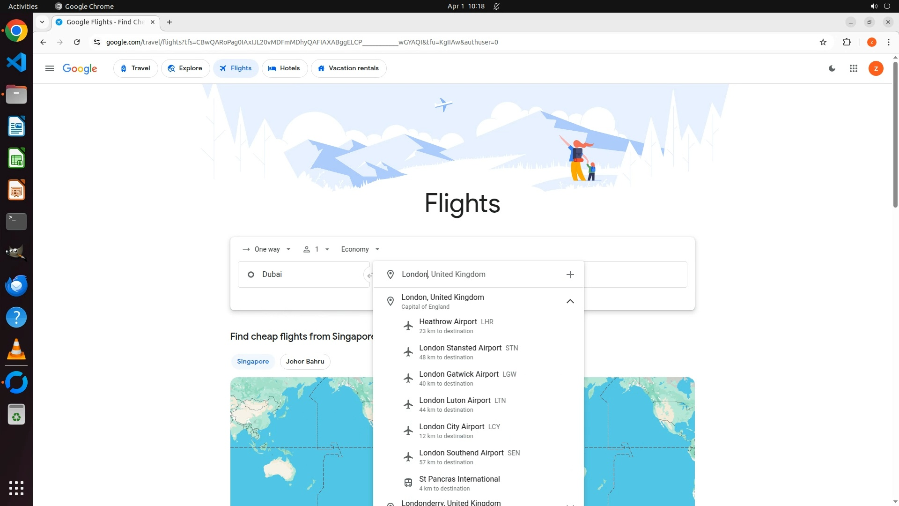Open the Google main menu hamburger icon
The height and width of the screenshot is (506, 899).
[x=49, y=68]
